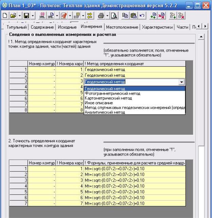Select row header 3 in the second table
212x218 pixels.
tap(18, 180)
